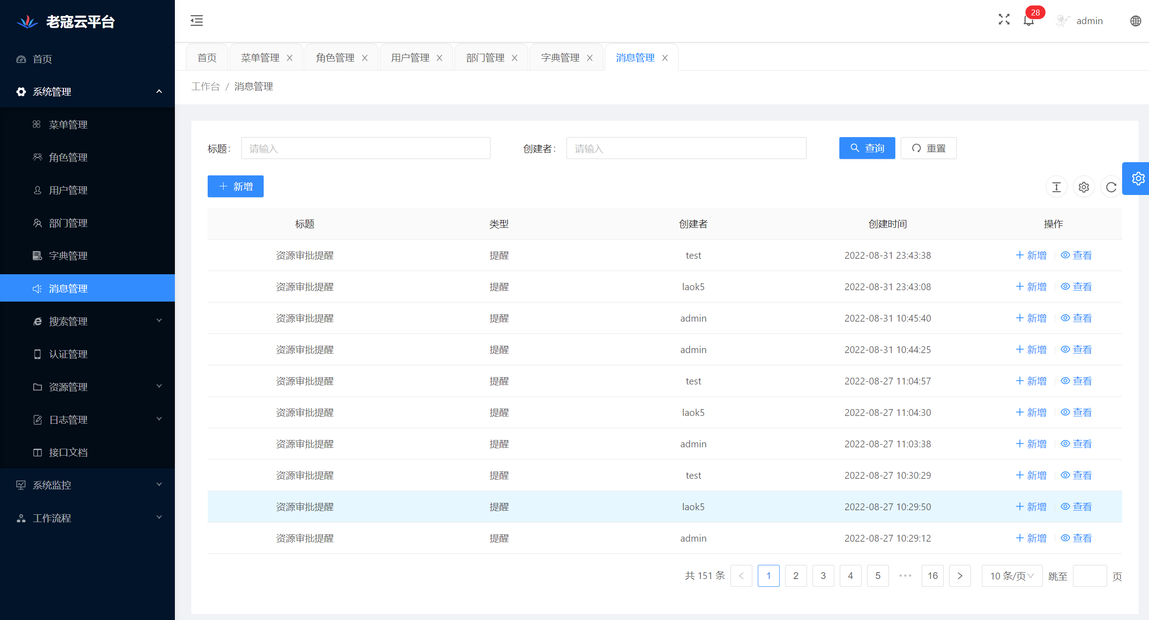
Task: Collapse the sidebar using menu fold icon
Action: [197, 20]
